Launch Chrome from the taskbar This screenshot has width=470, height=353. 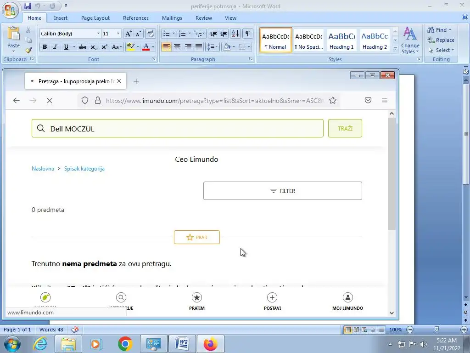(125, 344)
